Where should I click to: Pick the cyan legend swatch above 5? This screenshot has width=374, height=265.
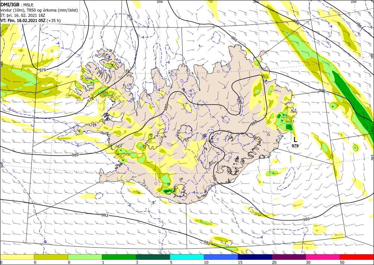[x=187, y=257]
